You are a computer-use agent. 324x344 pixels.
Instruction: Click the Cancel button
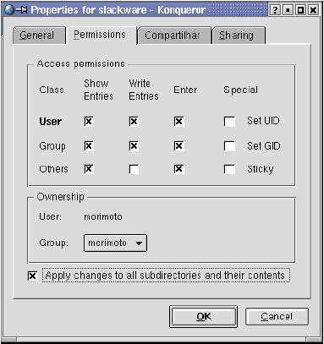[277, 316]
